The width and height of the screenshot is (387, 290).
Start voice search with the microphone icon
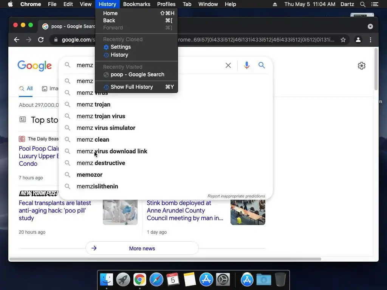[246, 65]
